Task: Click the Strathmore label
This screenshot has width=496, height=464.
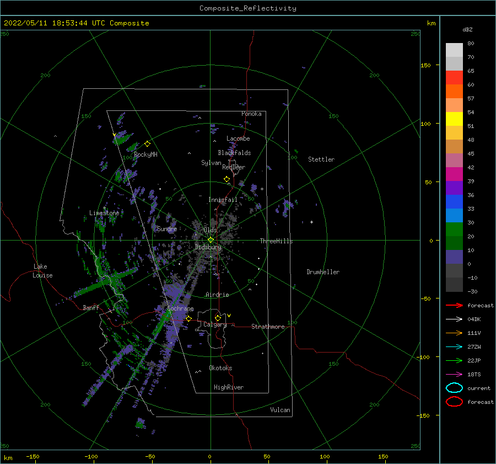Action: pyautogui.click(x=268, y=327)
